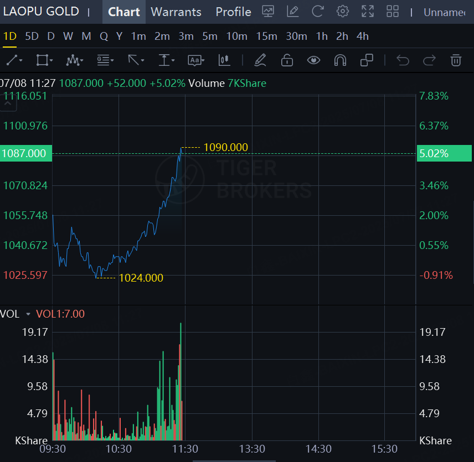Switch to the 1m interval

pos(138,36)
